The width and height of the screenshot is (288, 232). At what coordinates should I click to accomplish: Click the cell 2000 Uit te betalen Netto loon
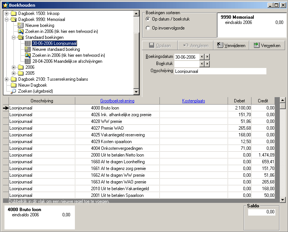click(117, 155)
